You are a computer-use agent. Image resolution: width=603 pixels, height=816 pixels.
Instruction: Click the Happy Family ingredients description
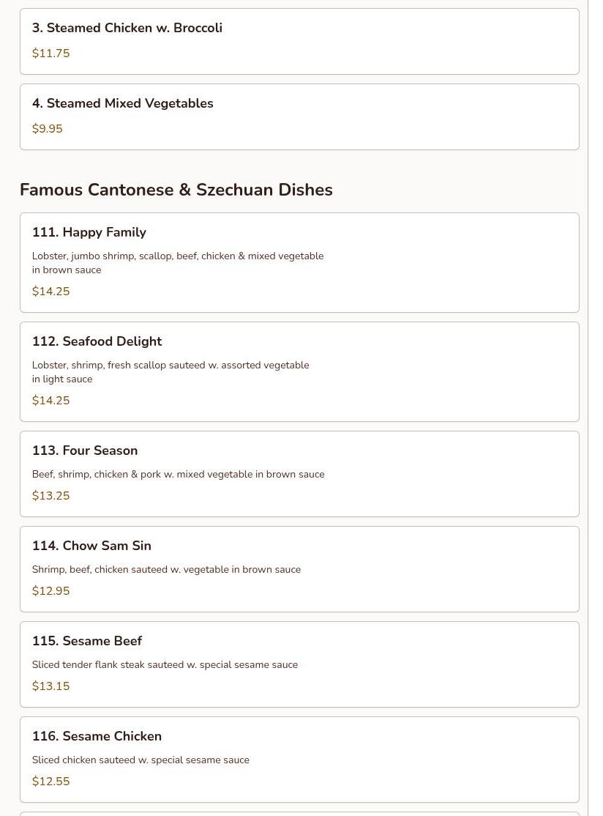point(178,263)
